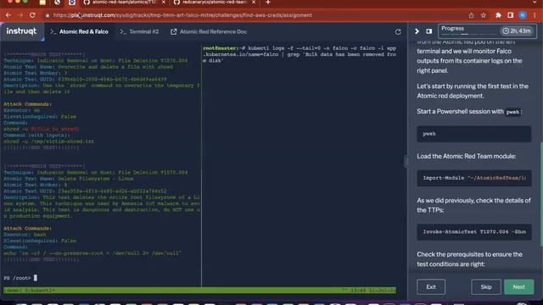Reload the browser page
This screenshot has height=305, width=543.
point(32,15)
